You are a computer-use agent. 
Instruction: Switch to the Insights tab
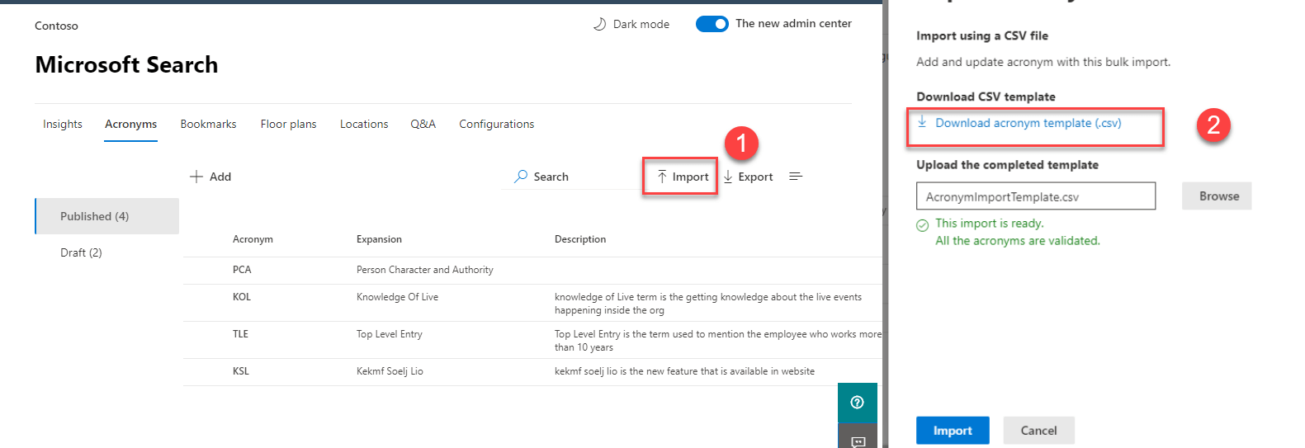(63, 124)
